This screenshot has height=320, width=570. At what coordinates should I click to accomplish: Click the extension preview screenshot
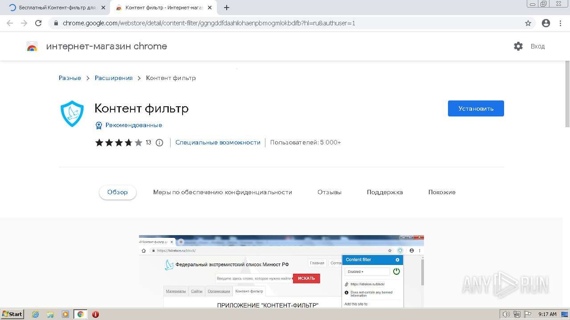(281, 271)
